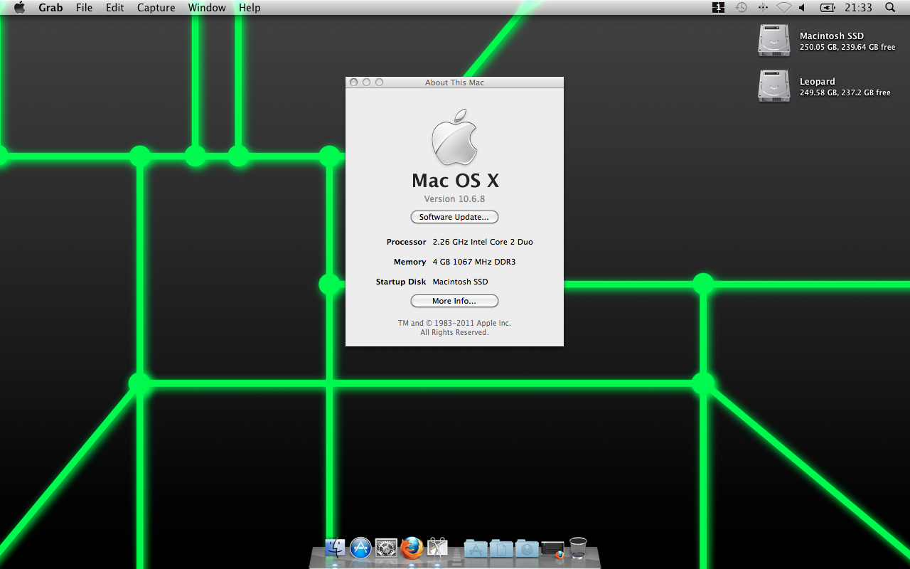Open Spotlight search in the menu bar
Viewport: 910px width, 569px height.
pyautogui.click(x=889, y=8)
